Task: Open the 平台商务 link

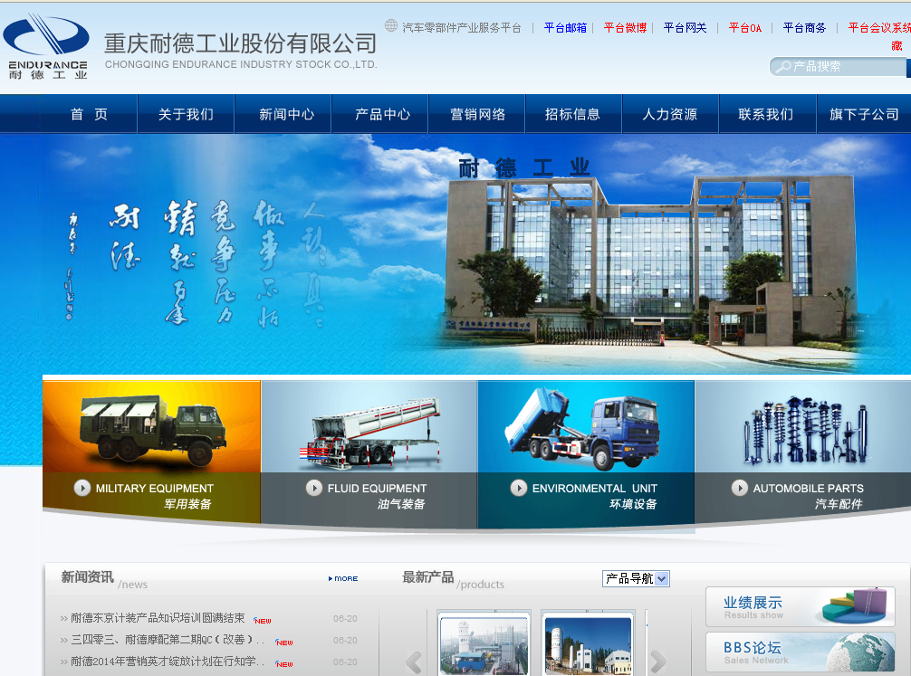Action: click(x=804, y=27)
